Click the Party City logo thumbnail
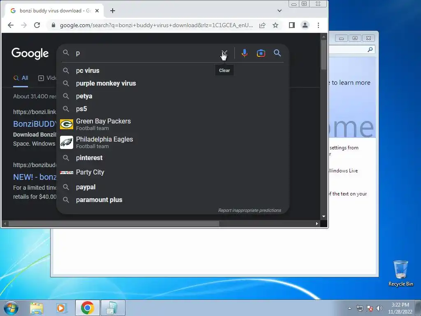This screenshot has width=421, height=316. pyautogui.click(x=66, y=172)
